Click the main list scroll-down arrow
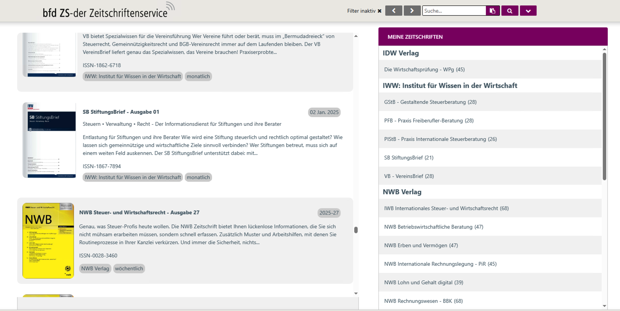Screen dimensions: 620x311 [356, 293]
